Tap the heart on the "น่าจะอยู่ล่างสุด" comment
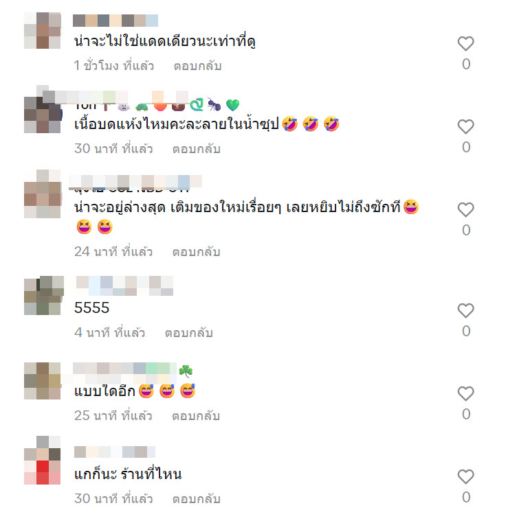Screen dimensions: 508x523 point(465,209)
